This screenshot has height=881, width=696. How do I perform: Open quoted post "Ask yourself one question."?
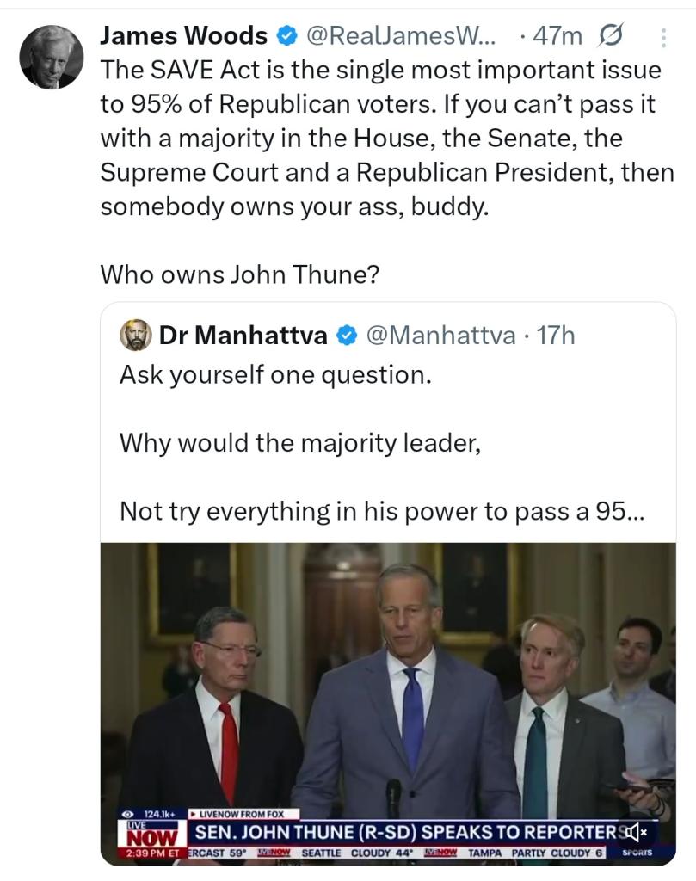[274, 376]
